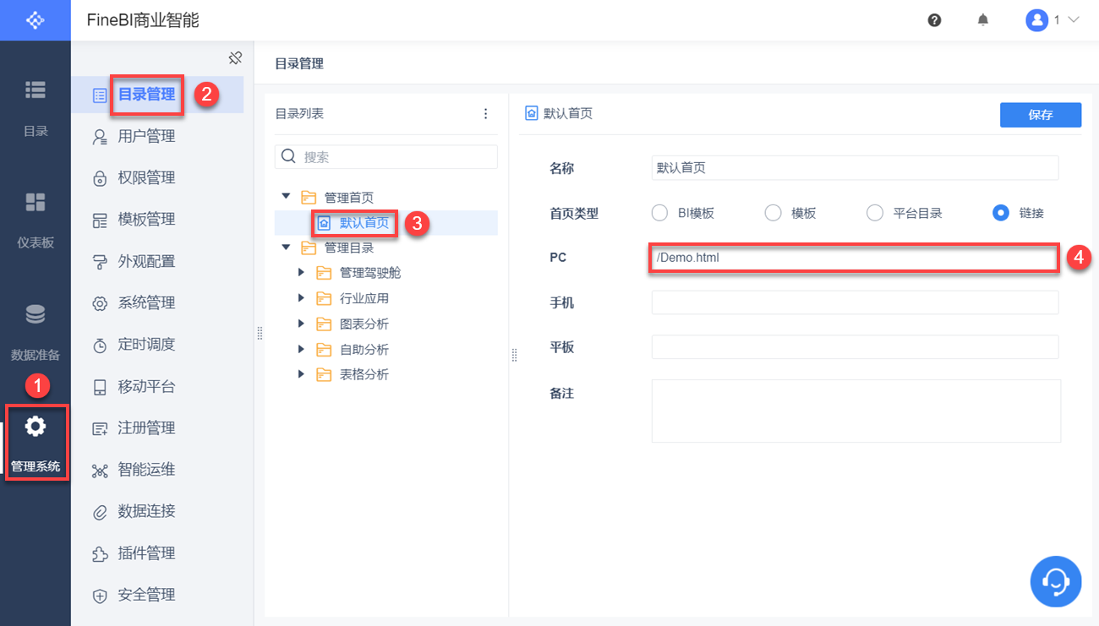The height and width of the screenshot is (626, 1099).
Task: Click the 目录 list icon in the left bar
Action: tap(36, 90)
